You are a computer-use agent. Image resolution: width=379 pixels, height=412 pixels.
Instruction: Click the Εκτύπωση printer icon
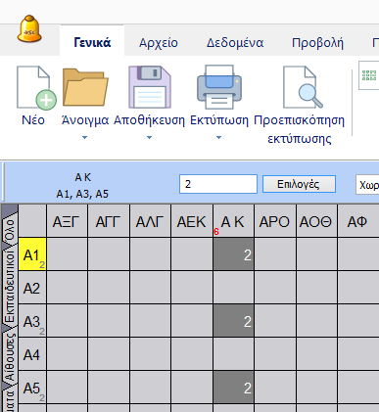pos(219,87)
